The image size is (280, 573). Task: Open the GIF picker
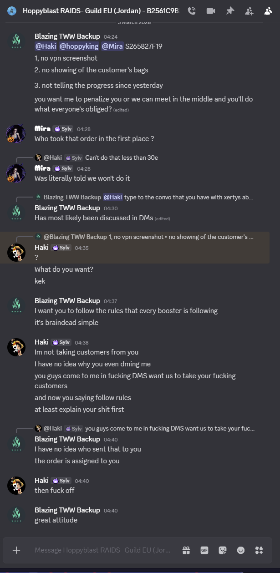[204, 550]
